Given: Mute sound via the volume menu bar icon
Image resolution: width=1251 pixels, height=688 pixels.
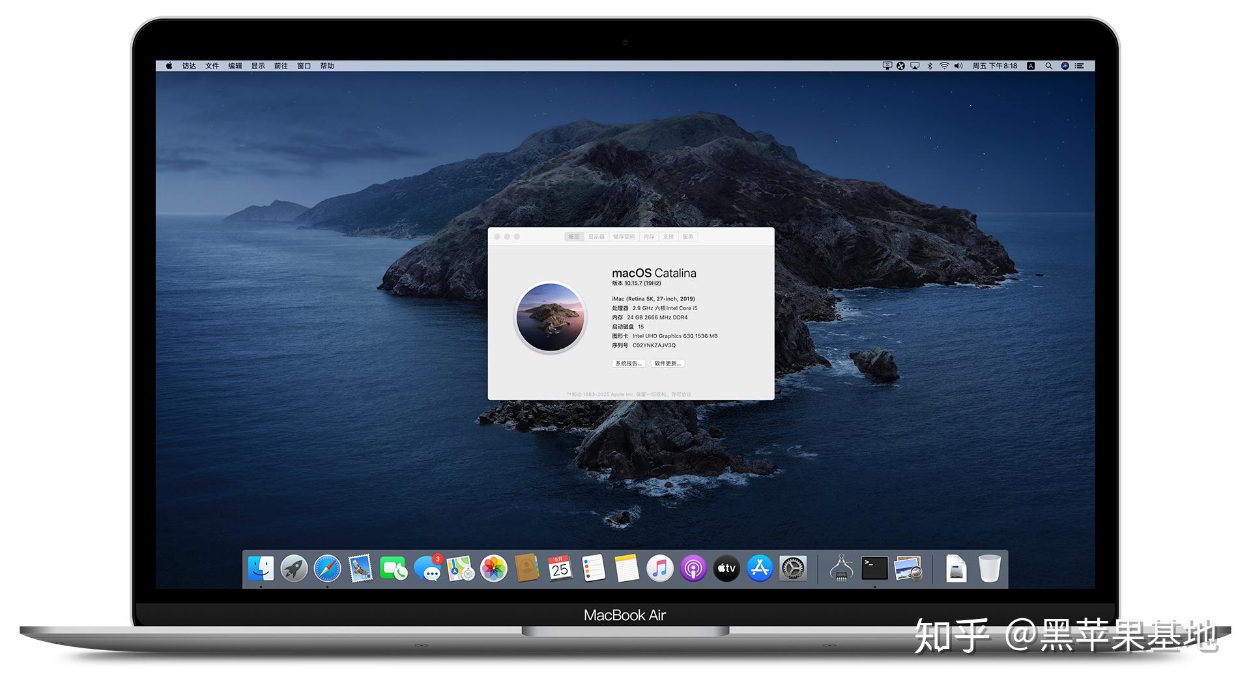Looking at the screenshot, I should (x=958, y=66).
